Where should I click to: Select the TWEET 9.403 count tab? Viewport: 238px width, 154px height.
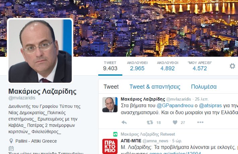click(110, 66)
